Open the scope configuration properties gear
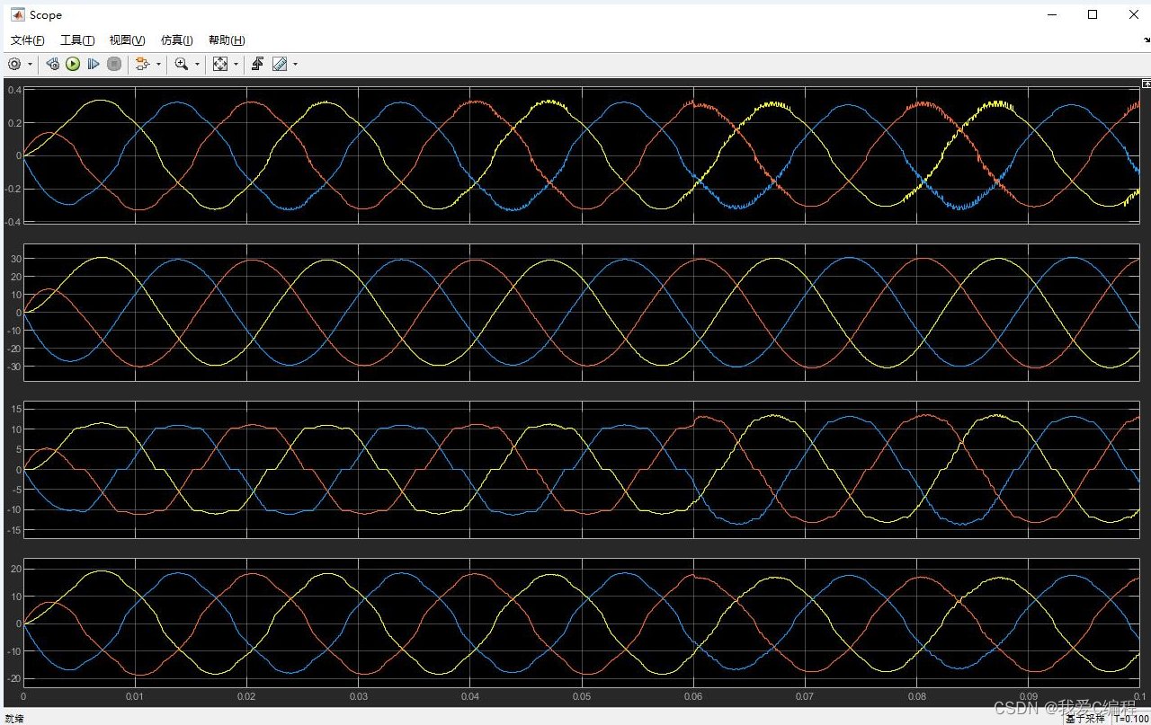 (14, 64)
